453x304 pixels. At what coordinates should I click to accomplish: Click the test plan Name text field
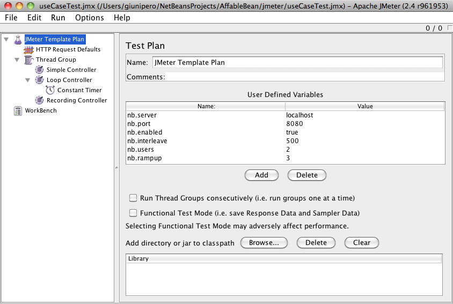click(x=297, y=62)
